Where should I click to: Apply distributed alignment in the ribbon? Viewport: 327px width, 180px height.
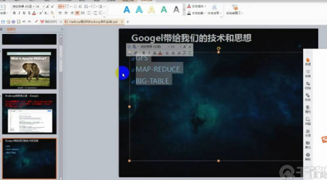[x=83, y=13]
